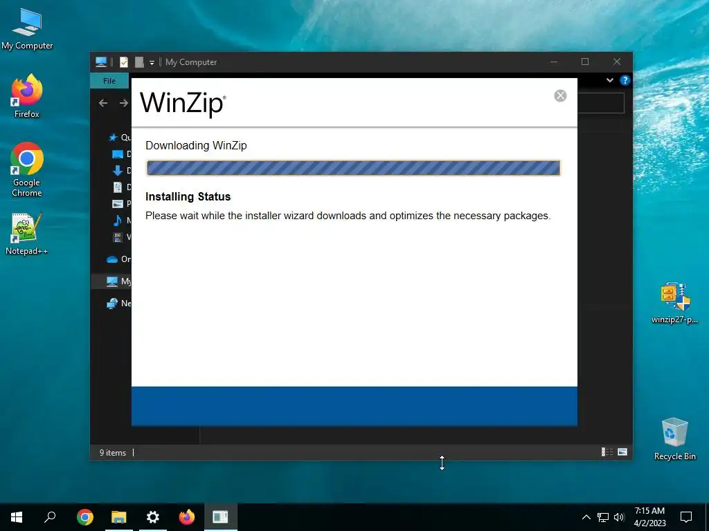
Task: Open Customize Quick Access Toolbar dropdown
Action: click(152, 63)
